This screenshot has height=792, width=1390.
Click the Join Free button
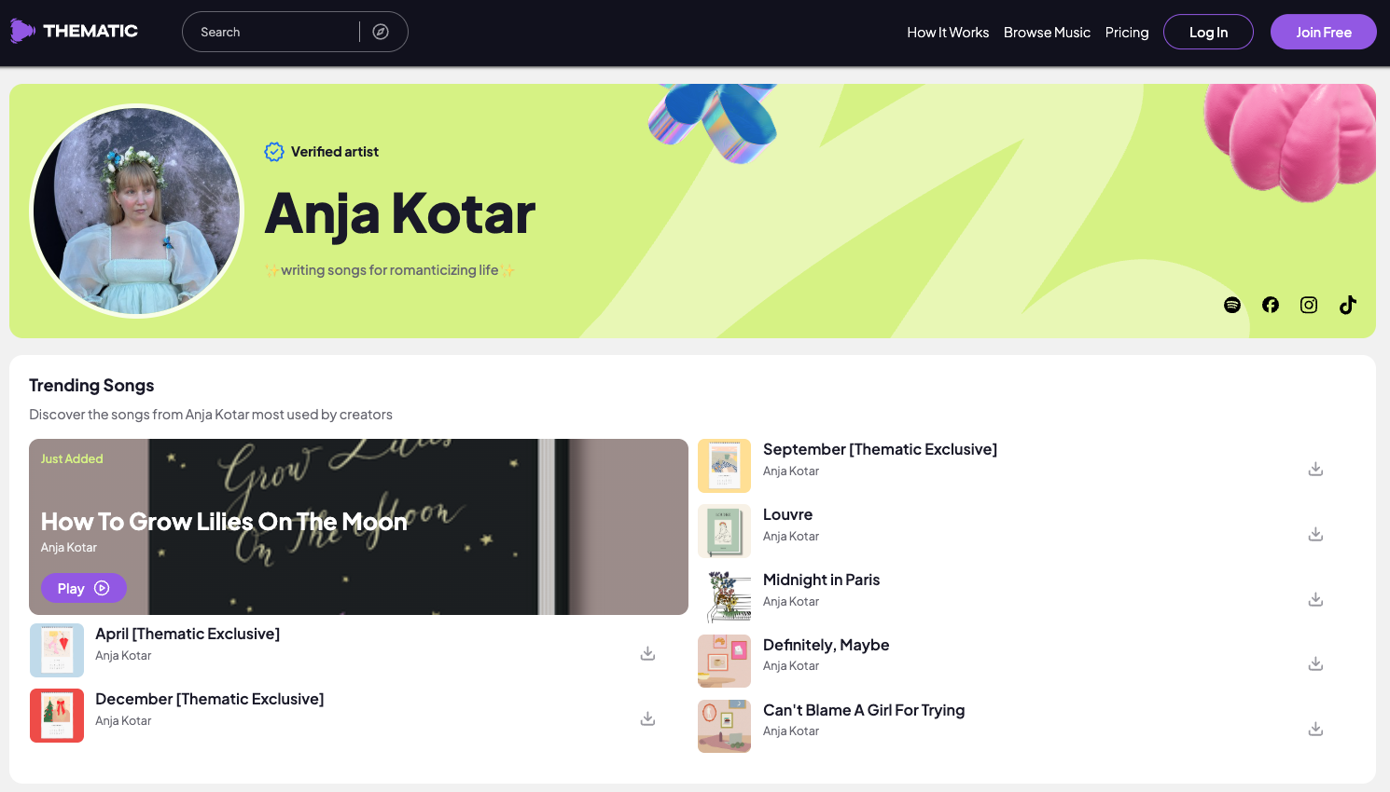1323,32
